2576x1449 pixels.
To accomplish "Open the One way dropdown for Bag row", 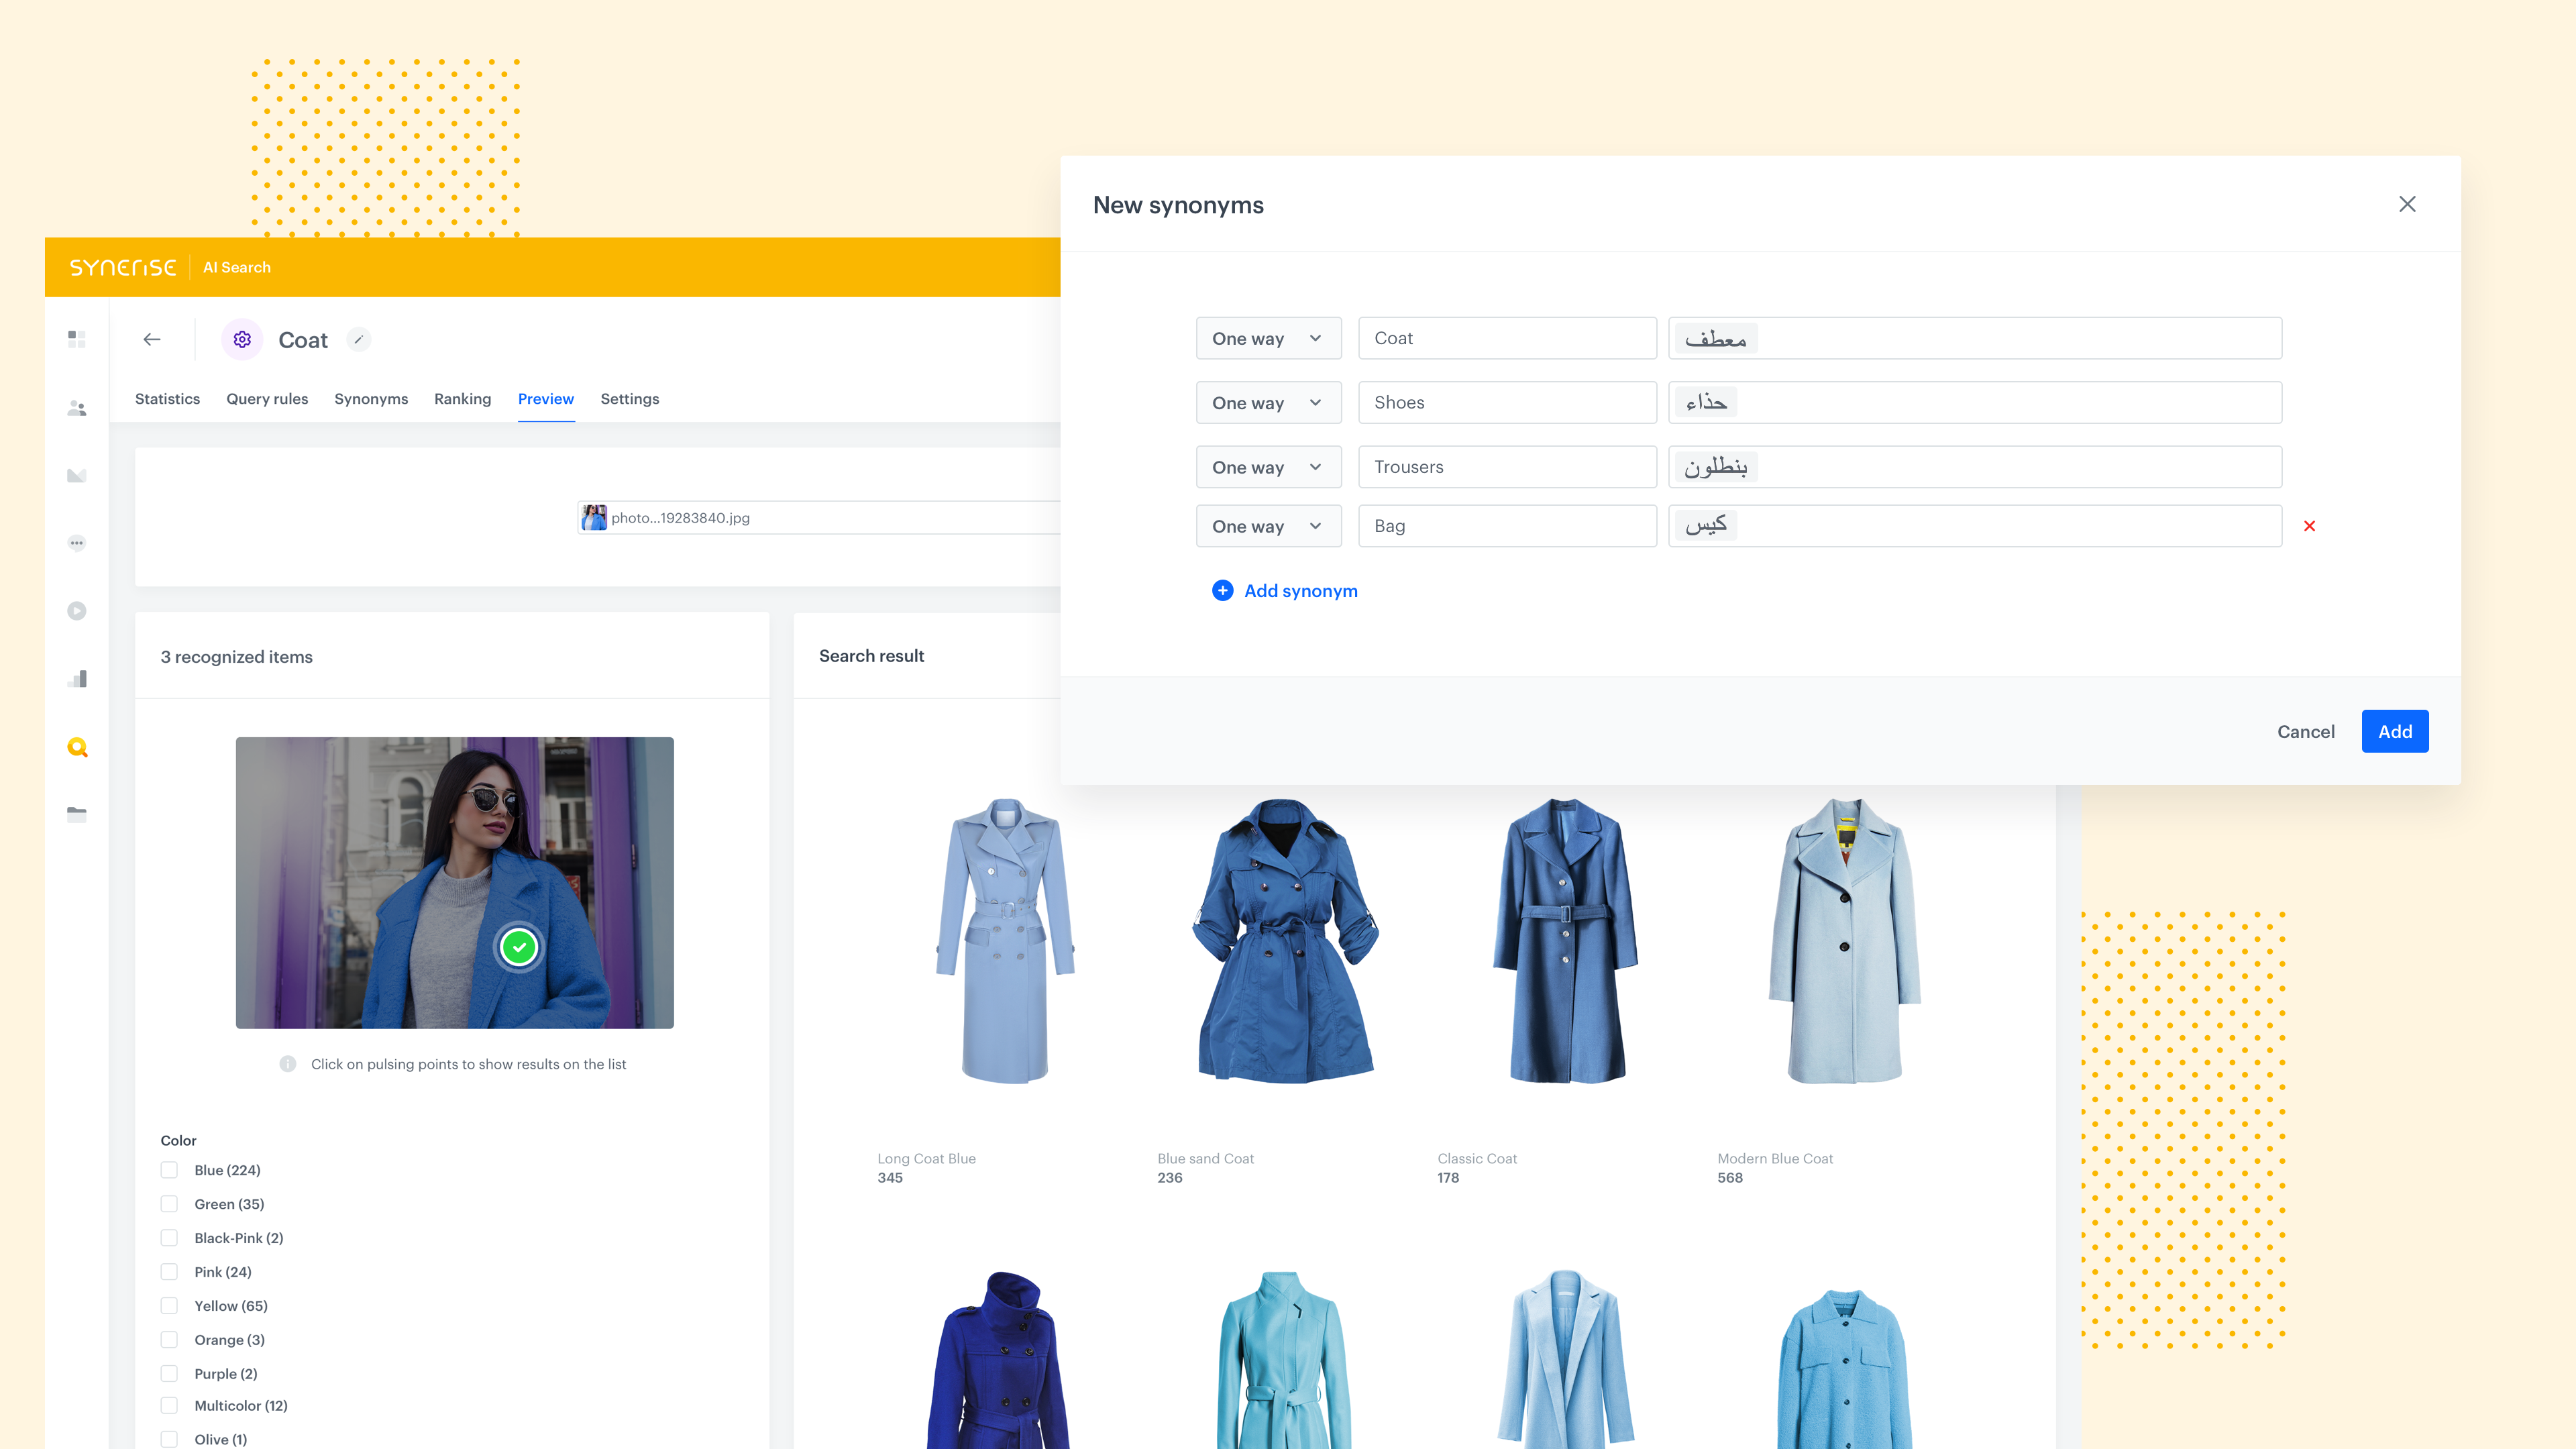I will (x=1268, y=526).
